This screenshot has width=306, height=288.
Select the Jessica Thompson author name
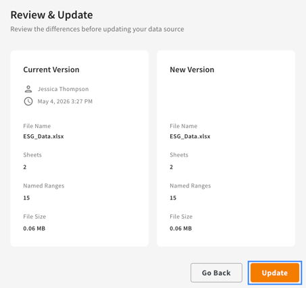click(63, 89)
